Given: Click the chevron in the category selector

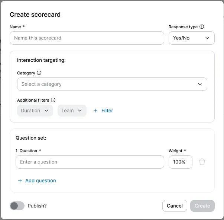Looking at the screenshot, I should pos(200,84).
